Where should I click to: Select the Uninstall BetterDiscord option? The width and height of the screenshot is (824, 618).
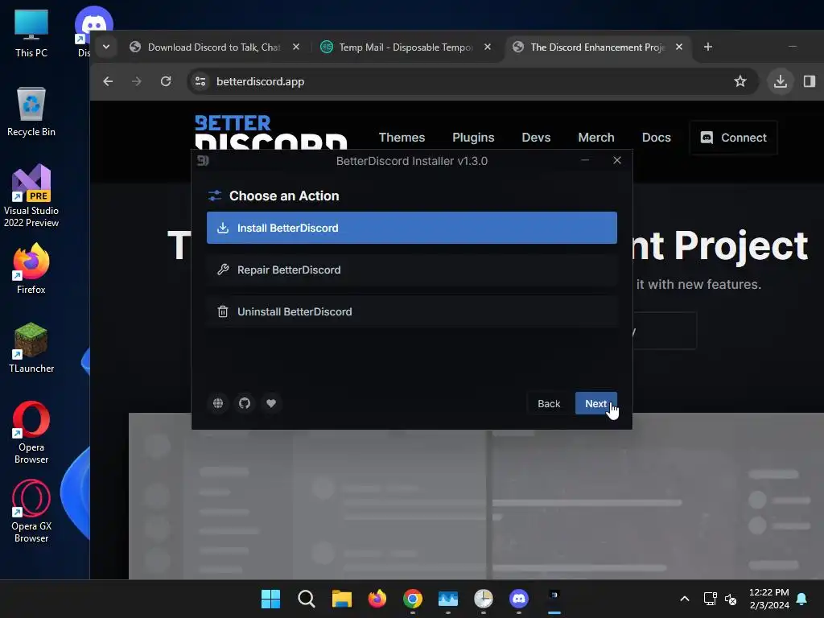(x=411, y=311)
